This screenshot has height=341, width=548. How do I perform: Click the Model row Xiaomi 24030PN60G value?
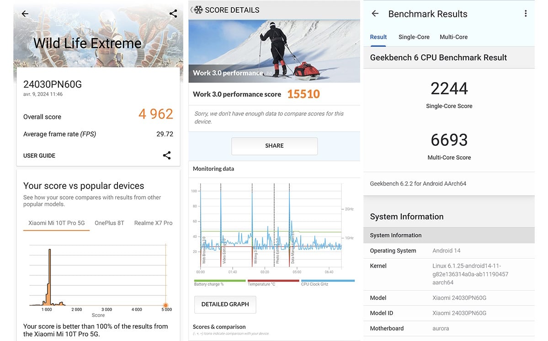coord(459,298)
